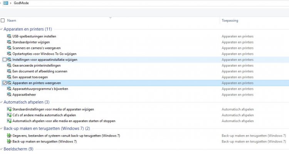This screenshot has height=154, width=289.
Task: Click the Back-up maken en terugzetten item icon
Action: tap(9, 142)
